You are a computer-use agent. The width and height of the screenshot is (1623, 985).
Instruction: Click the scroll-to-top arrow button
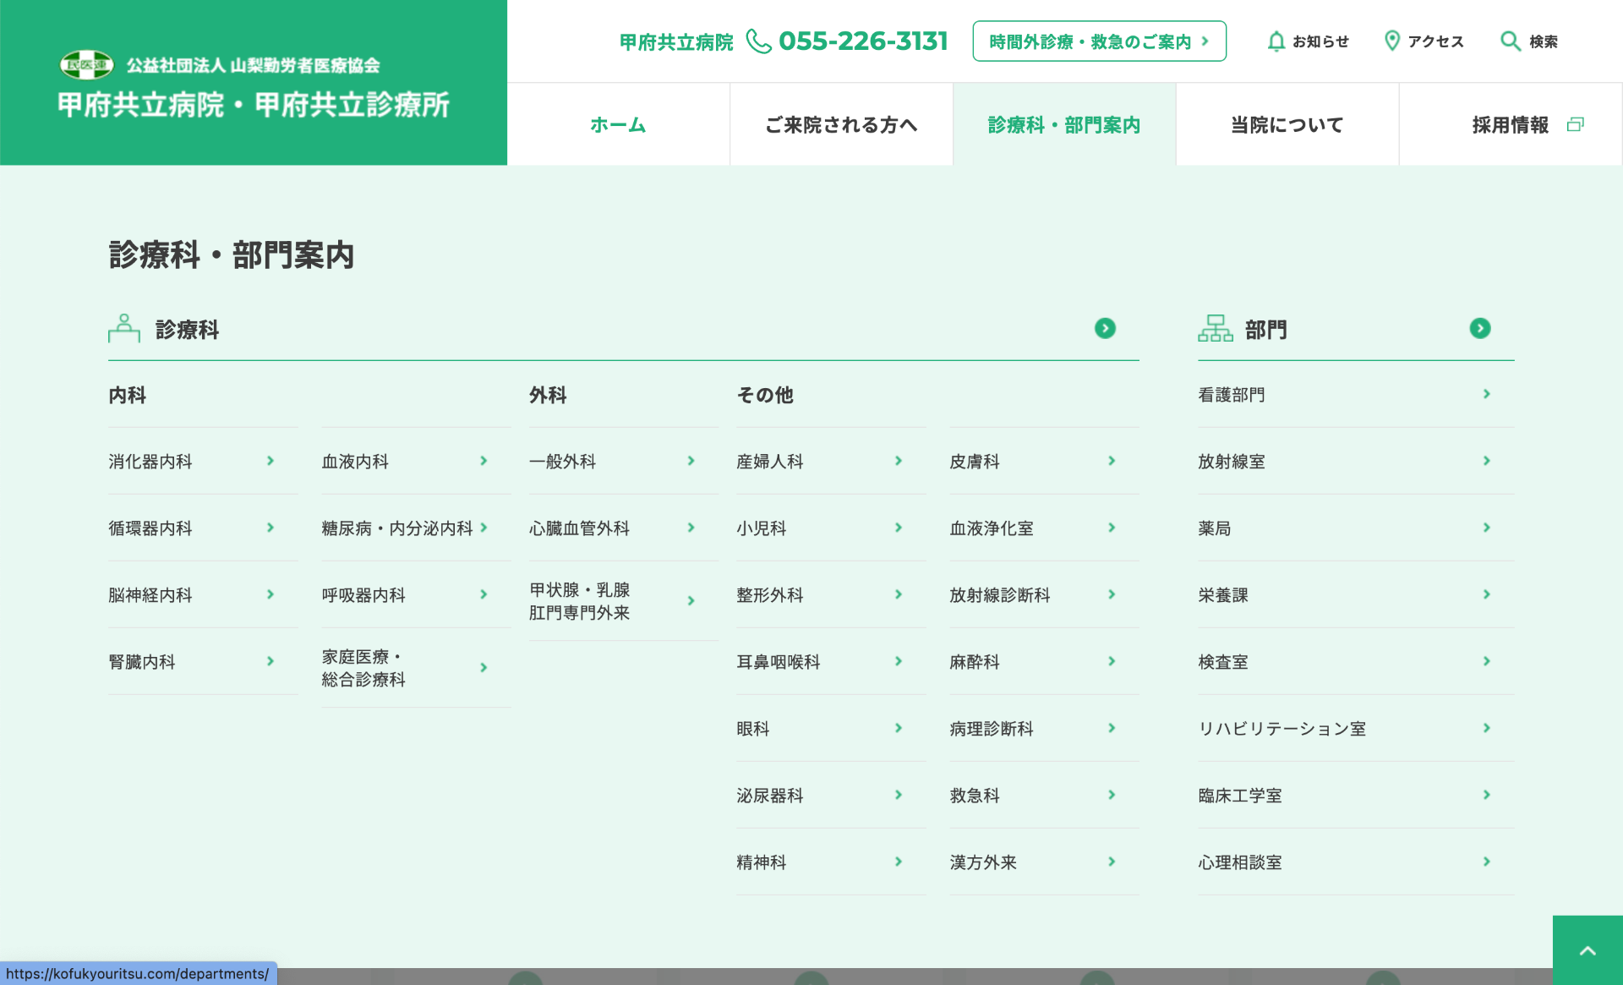tap(1587, 950)
